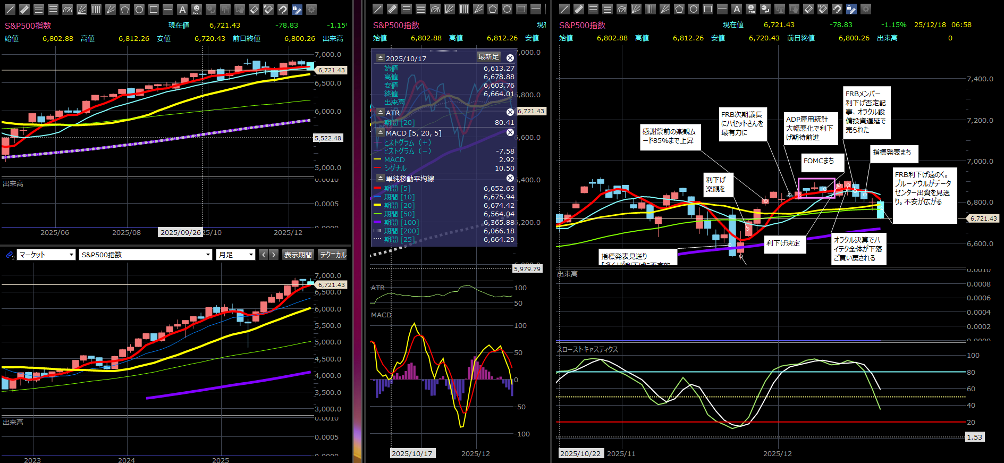Change the 月足 timeframe dropdown
The width and height of the screenshot is (1004, 463).
pyautogui.click(x=236, y=255)
